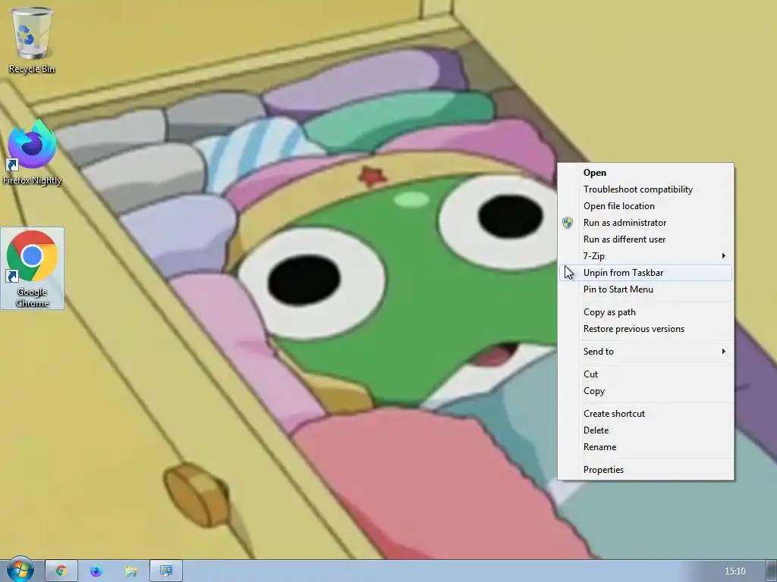Choose Copy from the context menu
777x582 pixels.
(x=646, y=391)
